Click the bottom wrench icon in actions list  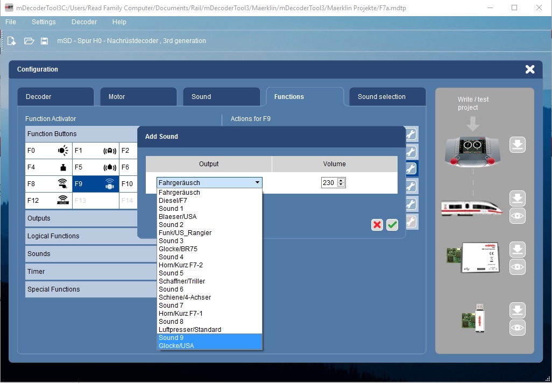click(412, 222)
